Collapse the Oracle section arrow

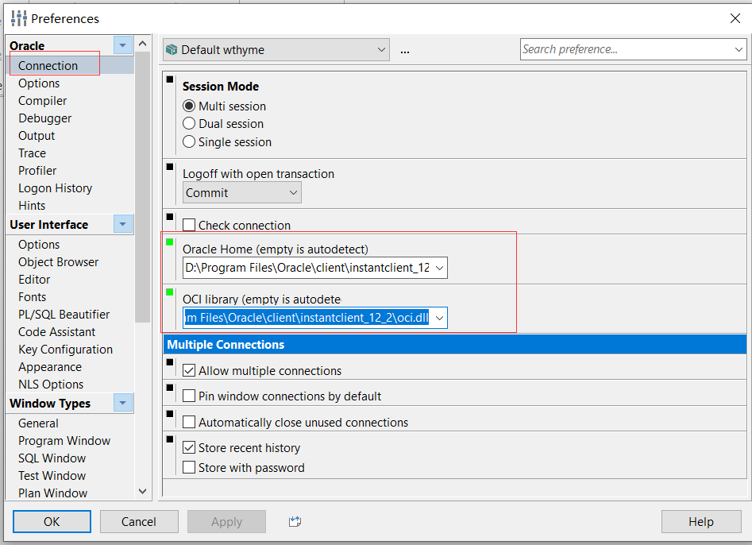point(123,45)
